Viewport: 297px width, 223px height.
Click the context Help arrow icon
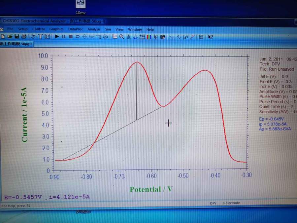[x=211, y=37]
